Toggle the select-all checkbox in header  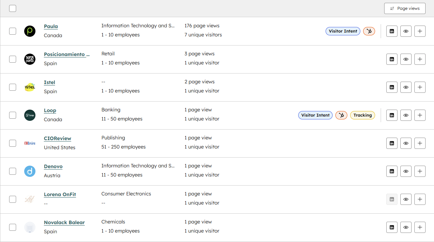pyautogui.click(x=13, y=8)
